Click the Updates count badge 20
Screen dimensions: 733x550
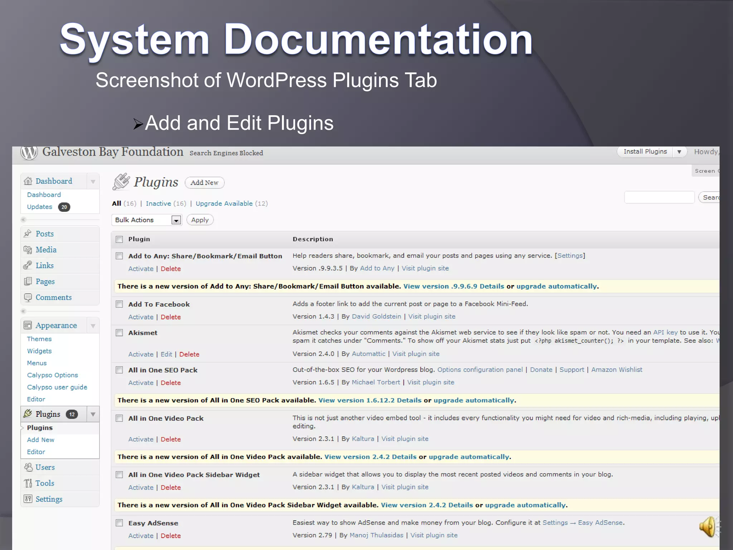point(64,207)
